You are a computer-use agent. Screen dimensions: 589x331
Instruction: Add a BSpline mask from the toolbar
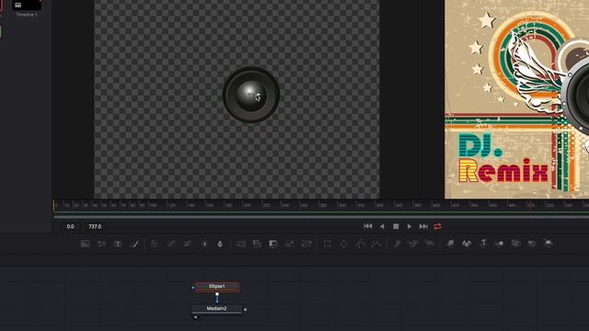(x=376, y=244)
